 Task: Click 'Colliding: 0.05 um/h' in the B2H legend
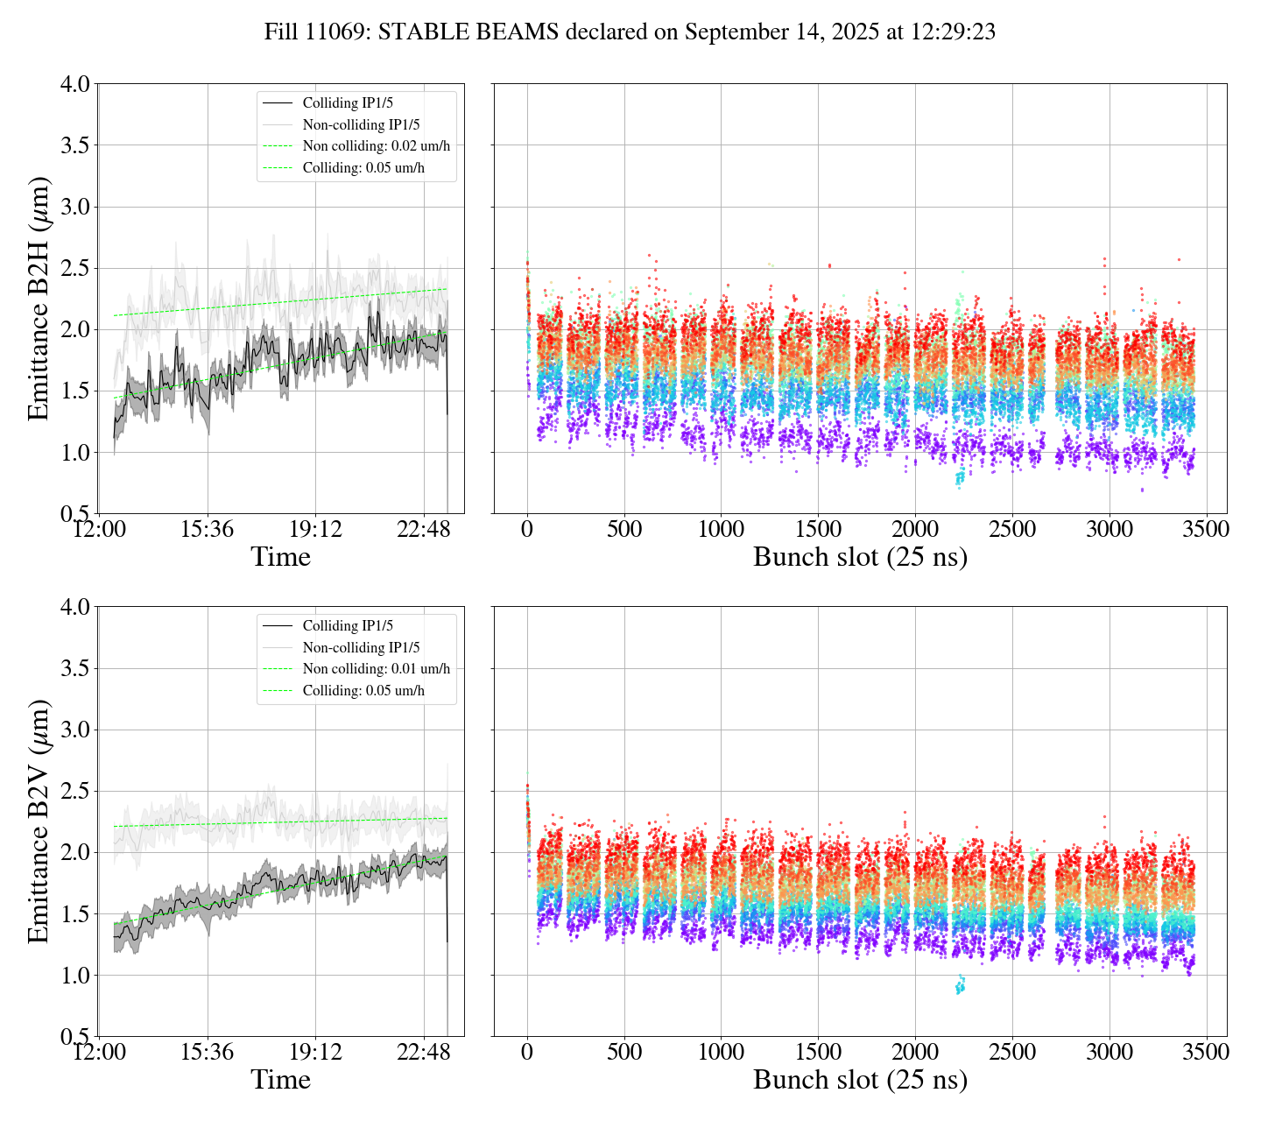(x=363, y=168)
